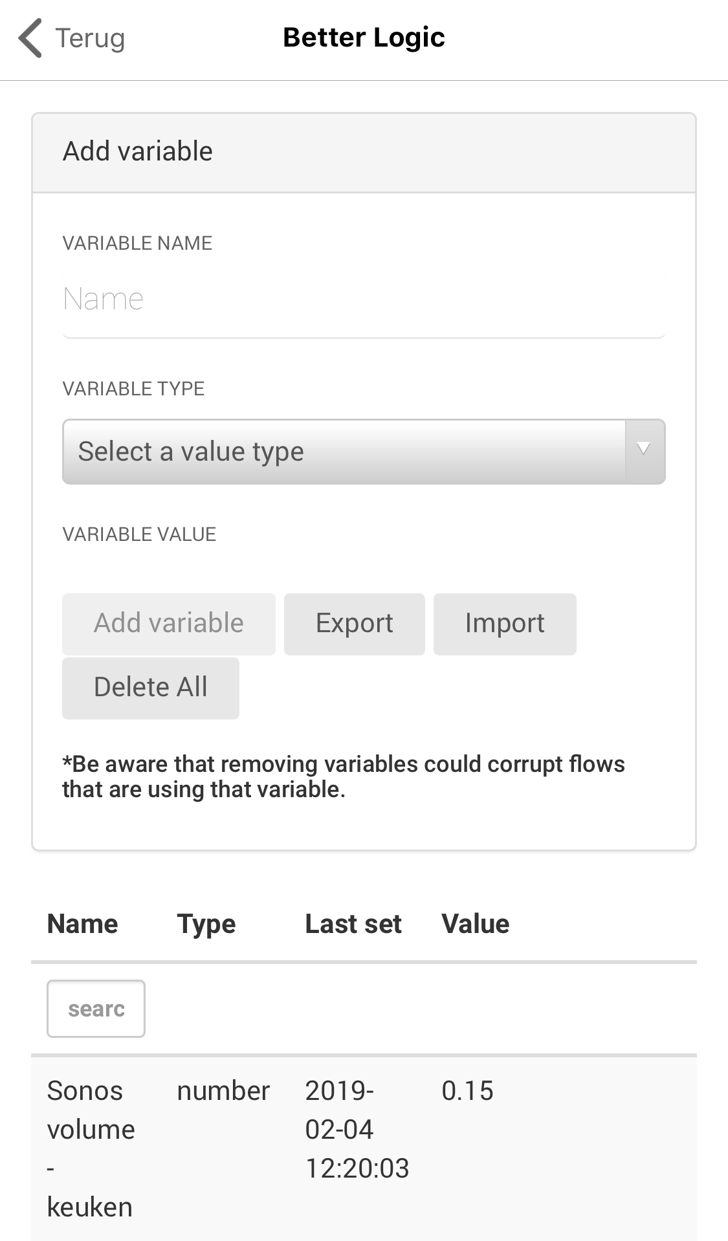
Task: Sort by the Last set column header
Action: tap(353, 924)
